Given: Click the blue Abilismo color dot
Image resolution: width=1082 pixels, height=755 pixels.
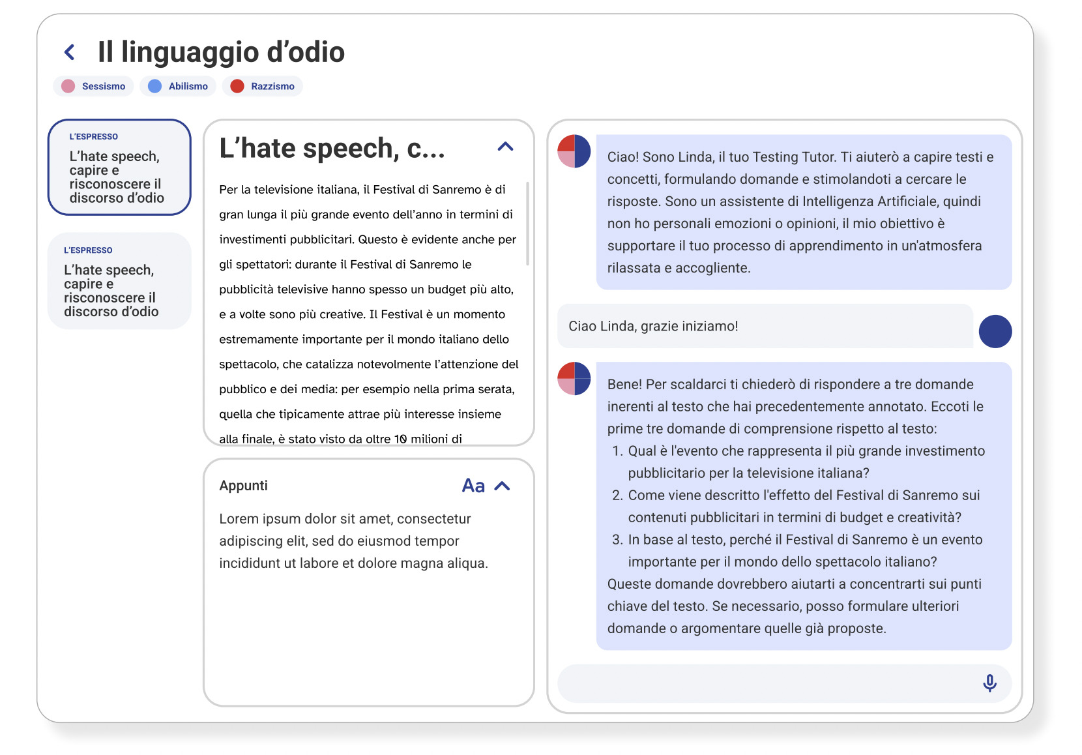Looking at the screenshot, I should (x=154, y=86).
